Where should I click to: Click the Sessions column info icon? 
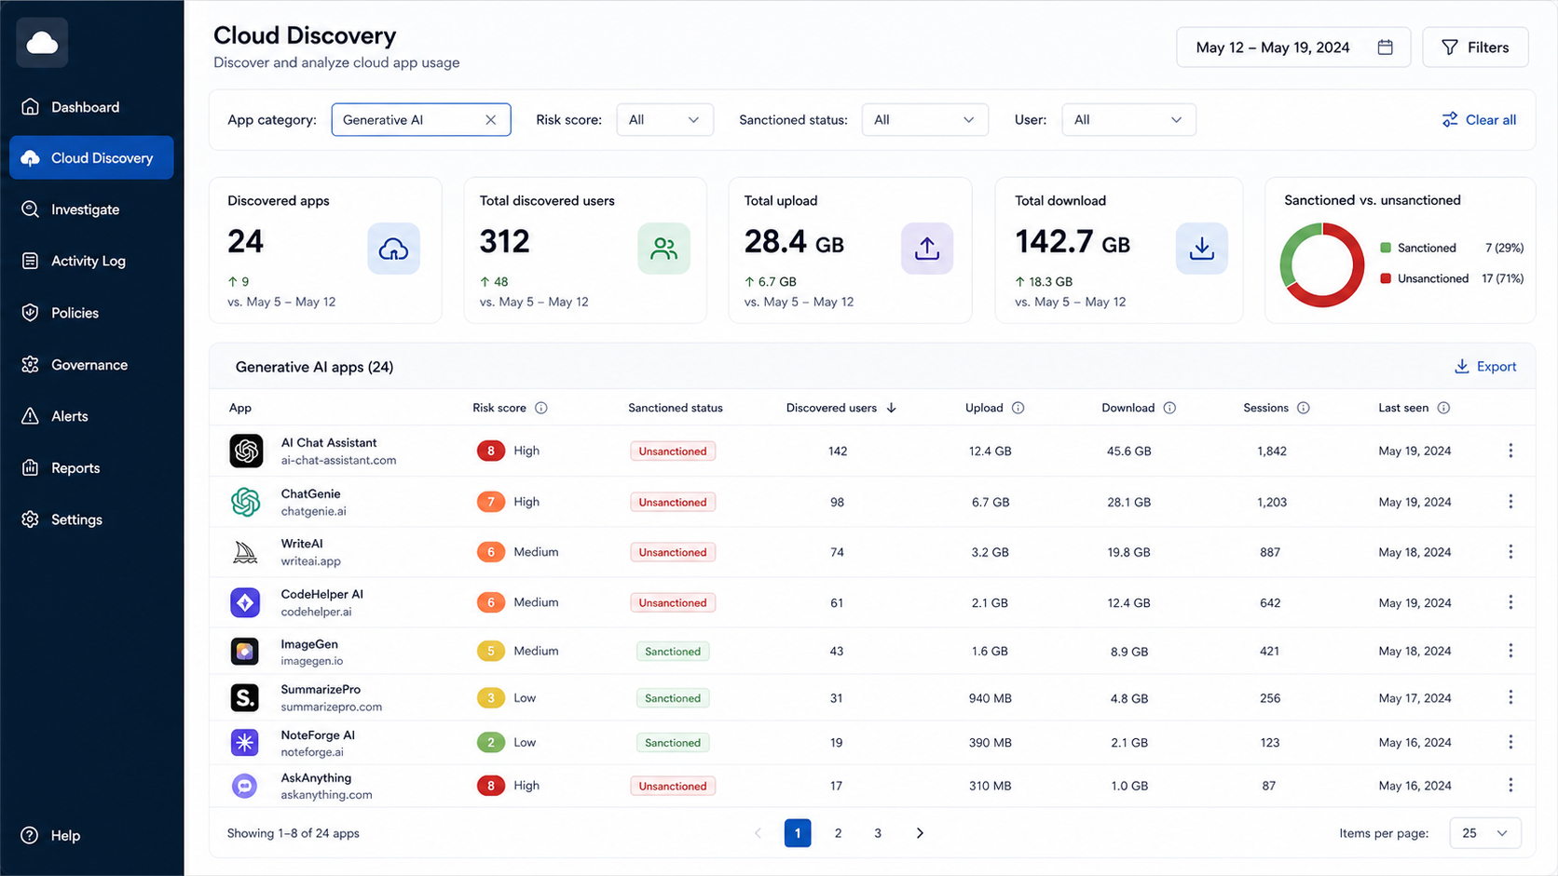pyautogui.click(x=1303, y=408)
